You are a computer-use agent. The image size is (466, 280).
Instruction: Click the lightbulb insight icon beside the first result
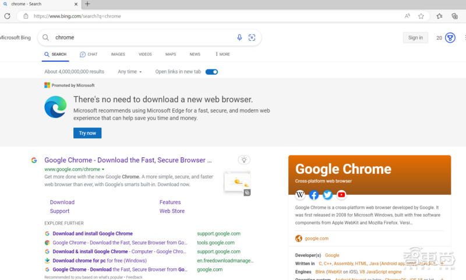(x=244, y=160)
